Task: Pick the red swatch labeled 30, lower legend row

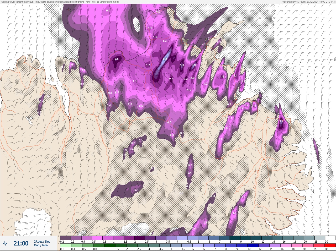Action: coord(330,245)
